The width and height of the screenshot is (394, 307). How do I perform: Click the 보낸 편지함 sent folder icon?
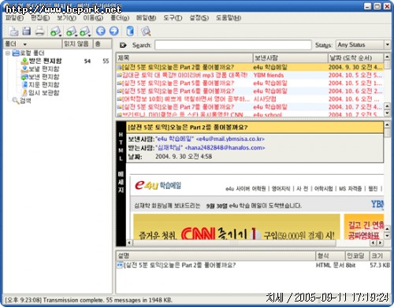click(24, 76)
